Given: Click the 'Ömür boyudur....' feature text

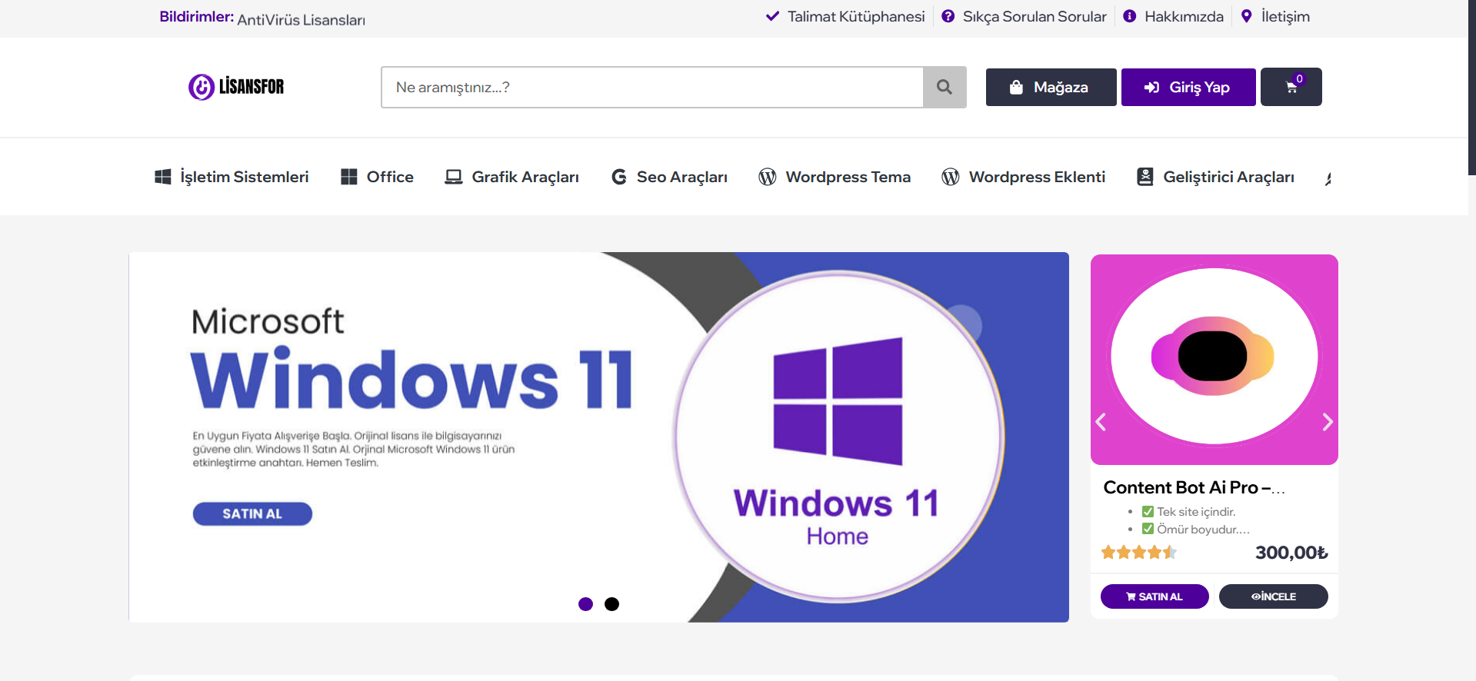Looking at the screenshot, I should [x=1203, y=529].
